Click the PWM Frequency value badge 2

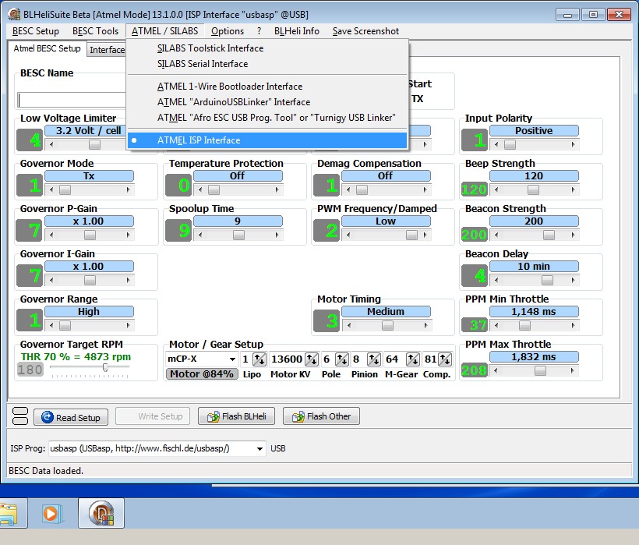(326, 230)
